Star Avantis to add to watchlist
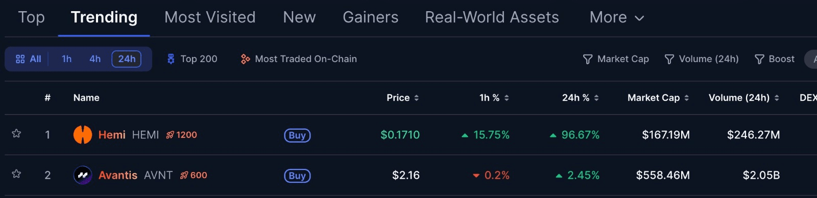Screen dimensions: 817x198 16,174
